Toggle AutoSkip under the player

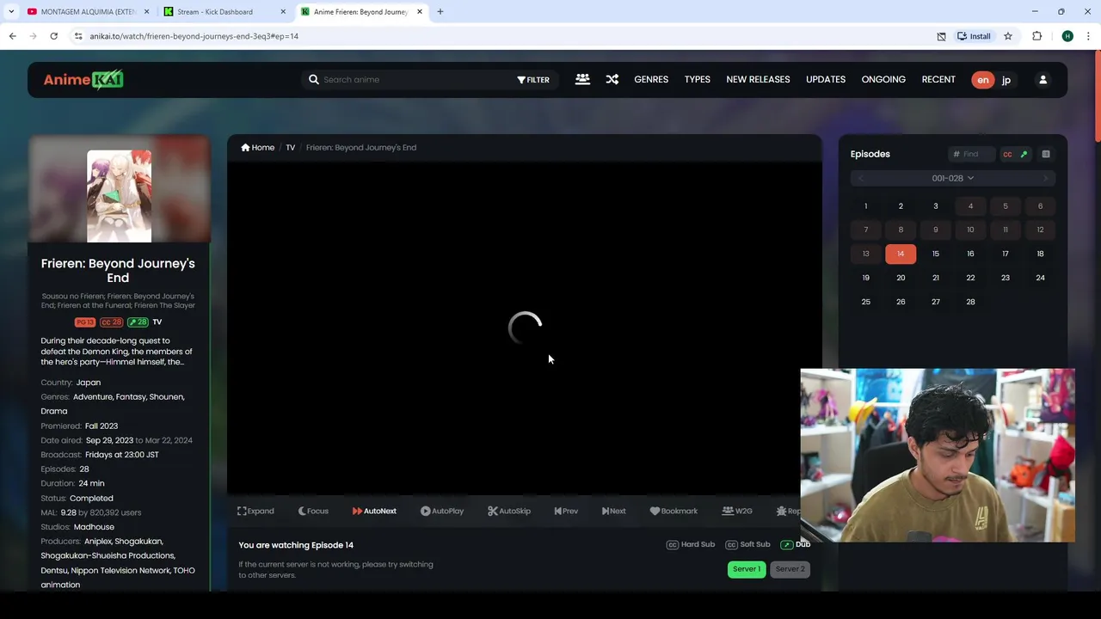point(509,511)
